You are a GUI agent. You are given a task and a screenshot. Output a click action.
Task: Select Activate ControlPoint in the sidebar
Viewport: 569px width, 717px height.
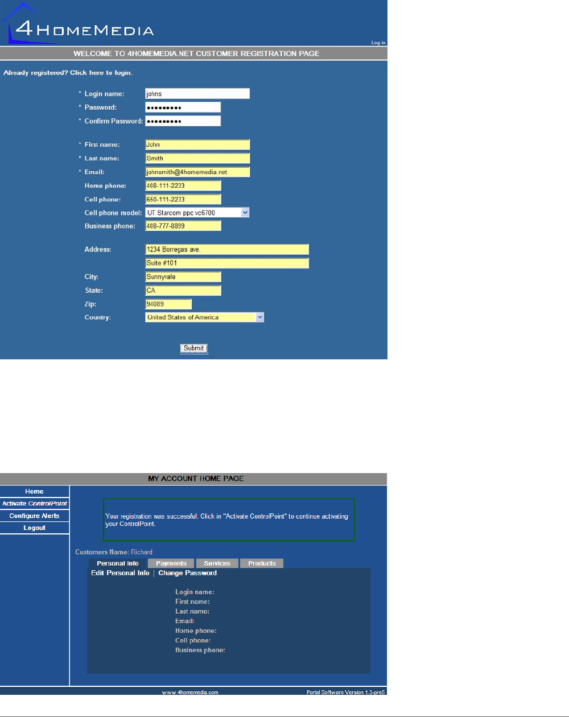35,504
